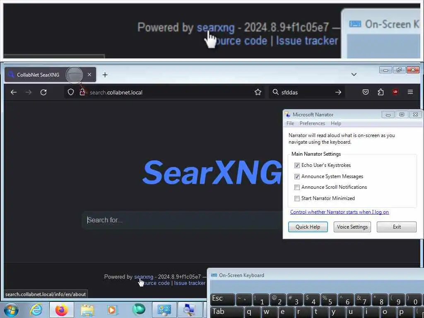Click the padlock site security icon
The width and height of the screenshot is (424, 318).
click(82, 92)
